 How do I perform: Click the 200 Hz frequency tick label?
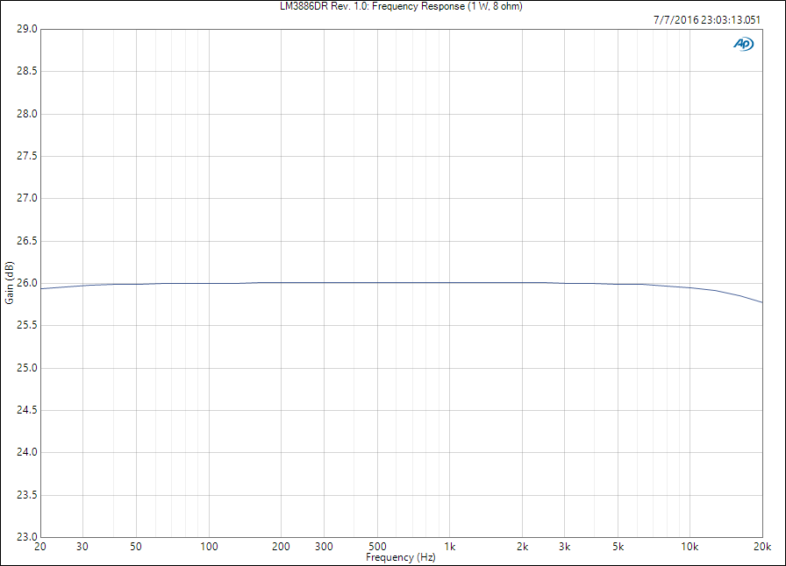(281, 547)
